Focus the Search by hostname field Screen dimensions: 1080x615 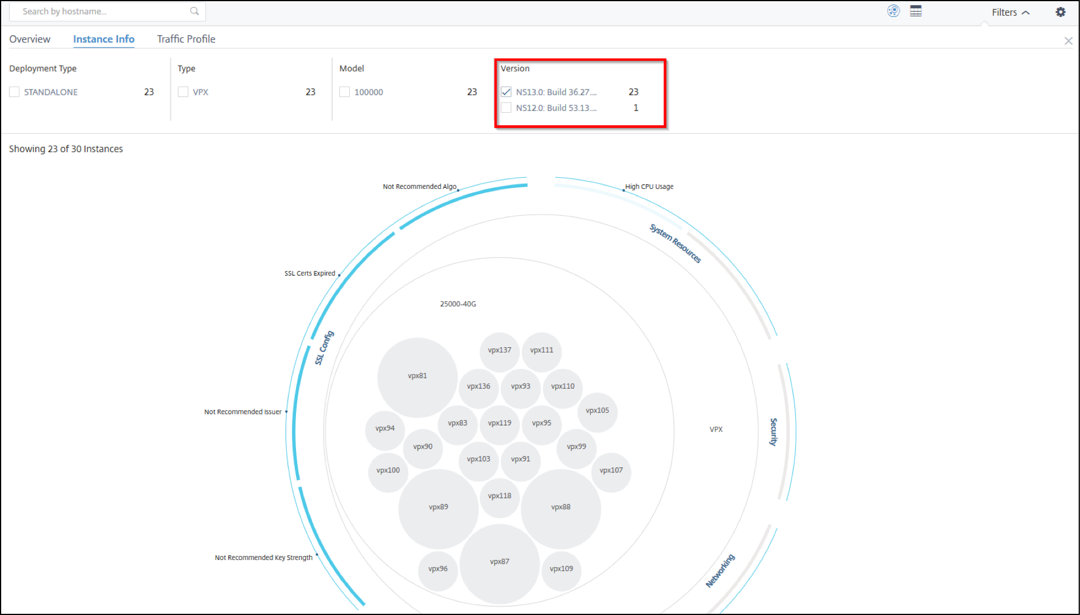click(x=107, y=11)
